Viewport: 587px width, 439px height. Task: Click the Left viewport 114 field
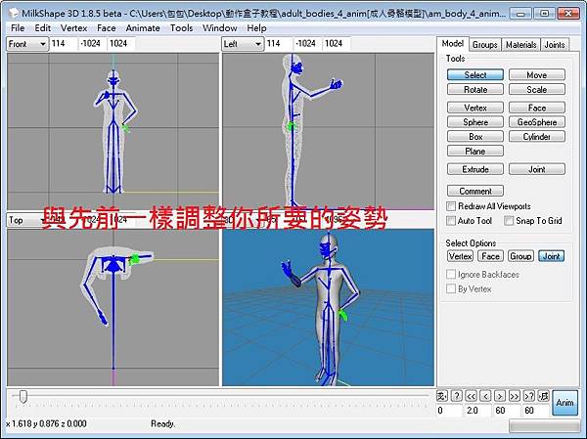tap(279, 44)
